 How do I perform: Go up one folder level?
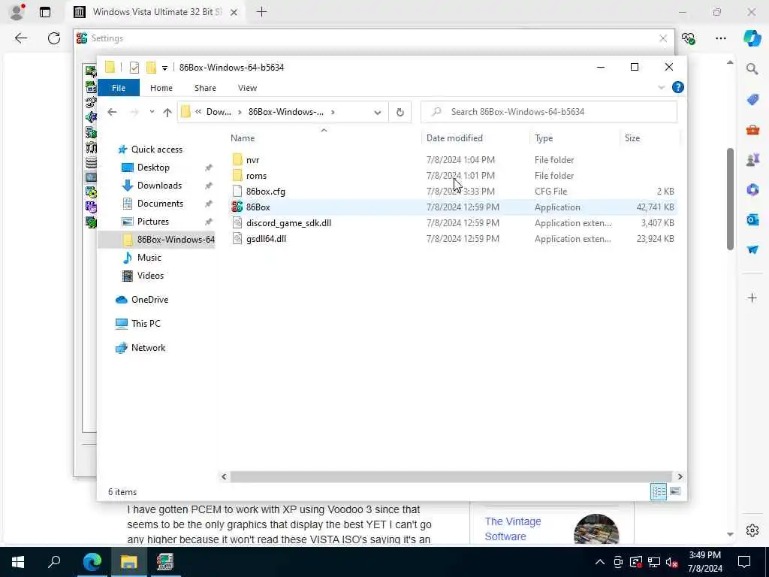coord(167,113)
